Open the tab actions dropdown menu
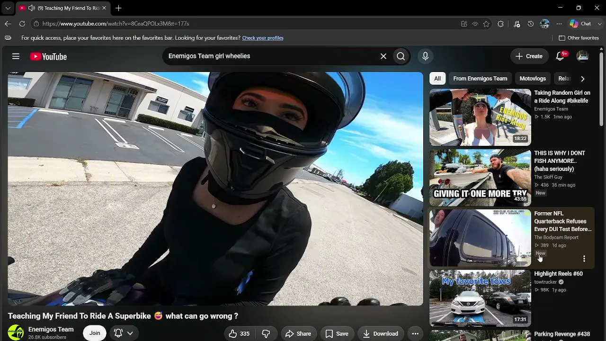The image size is (606, 341). point(8,8)
